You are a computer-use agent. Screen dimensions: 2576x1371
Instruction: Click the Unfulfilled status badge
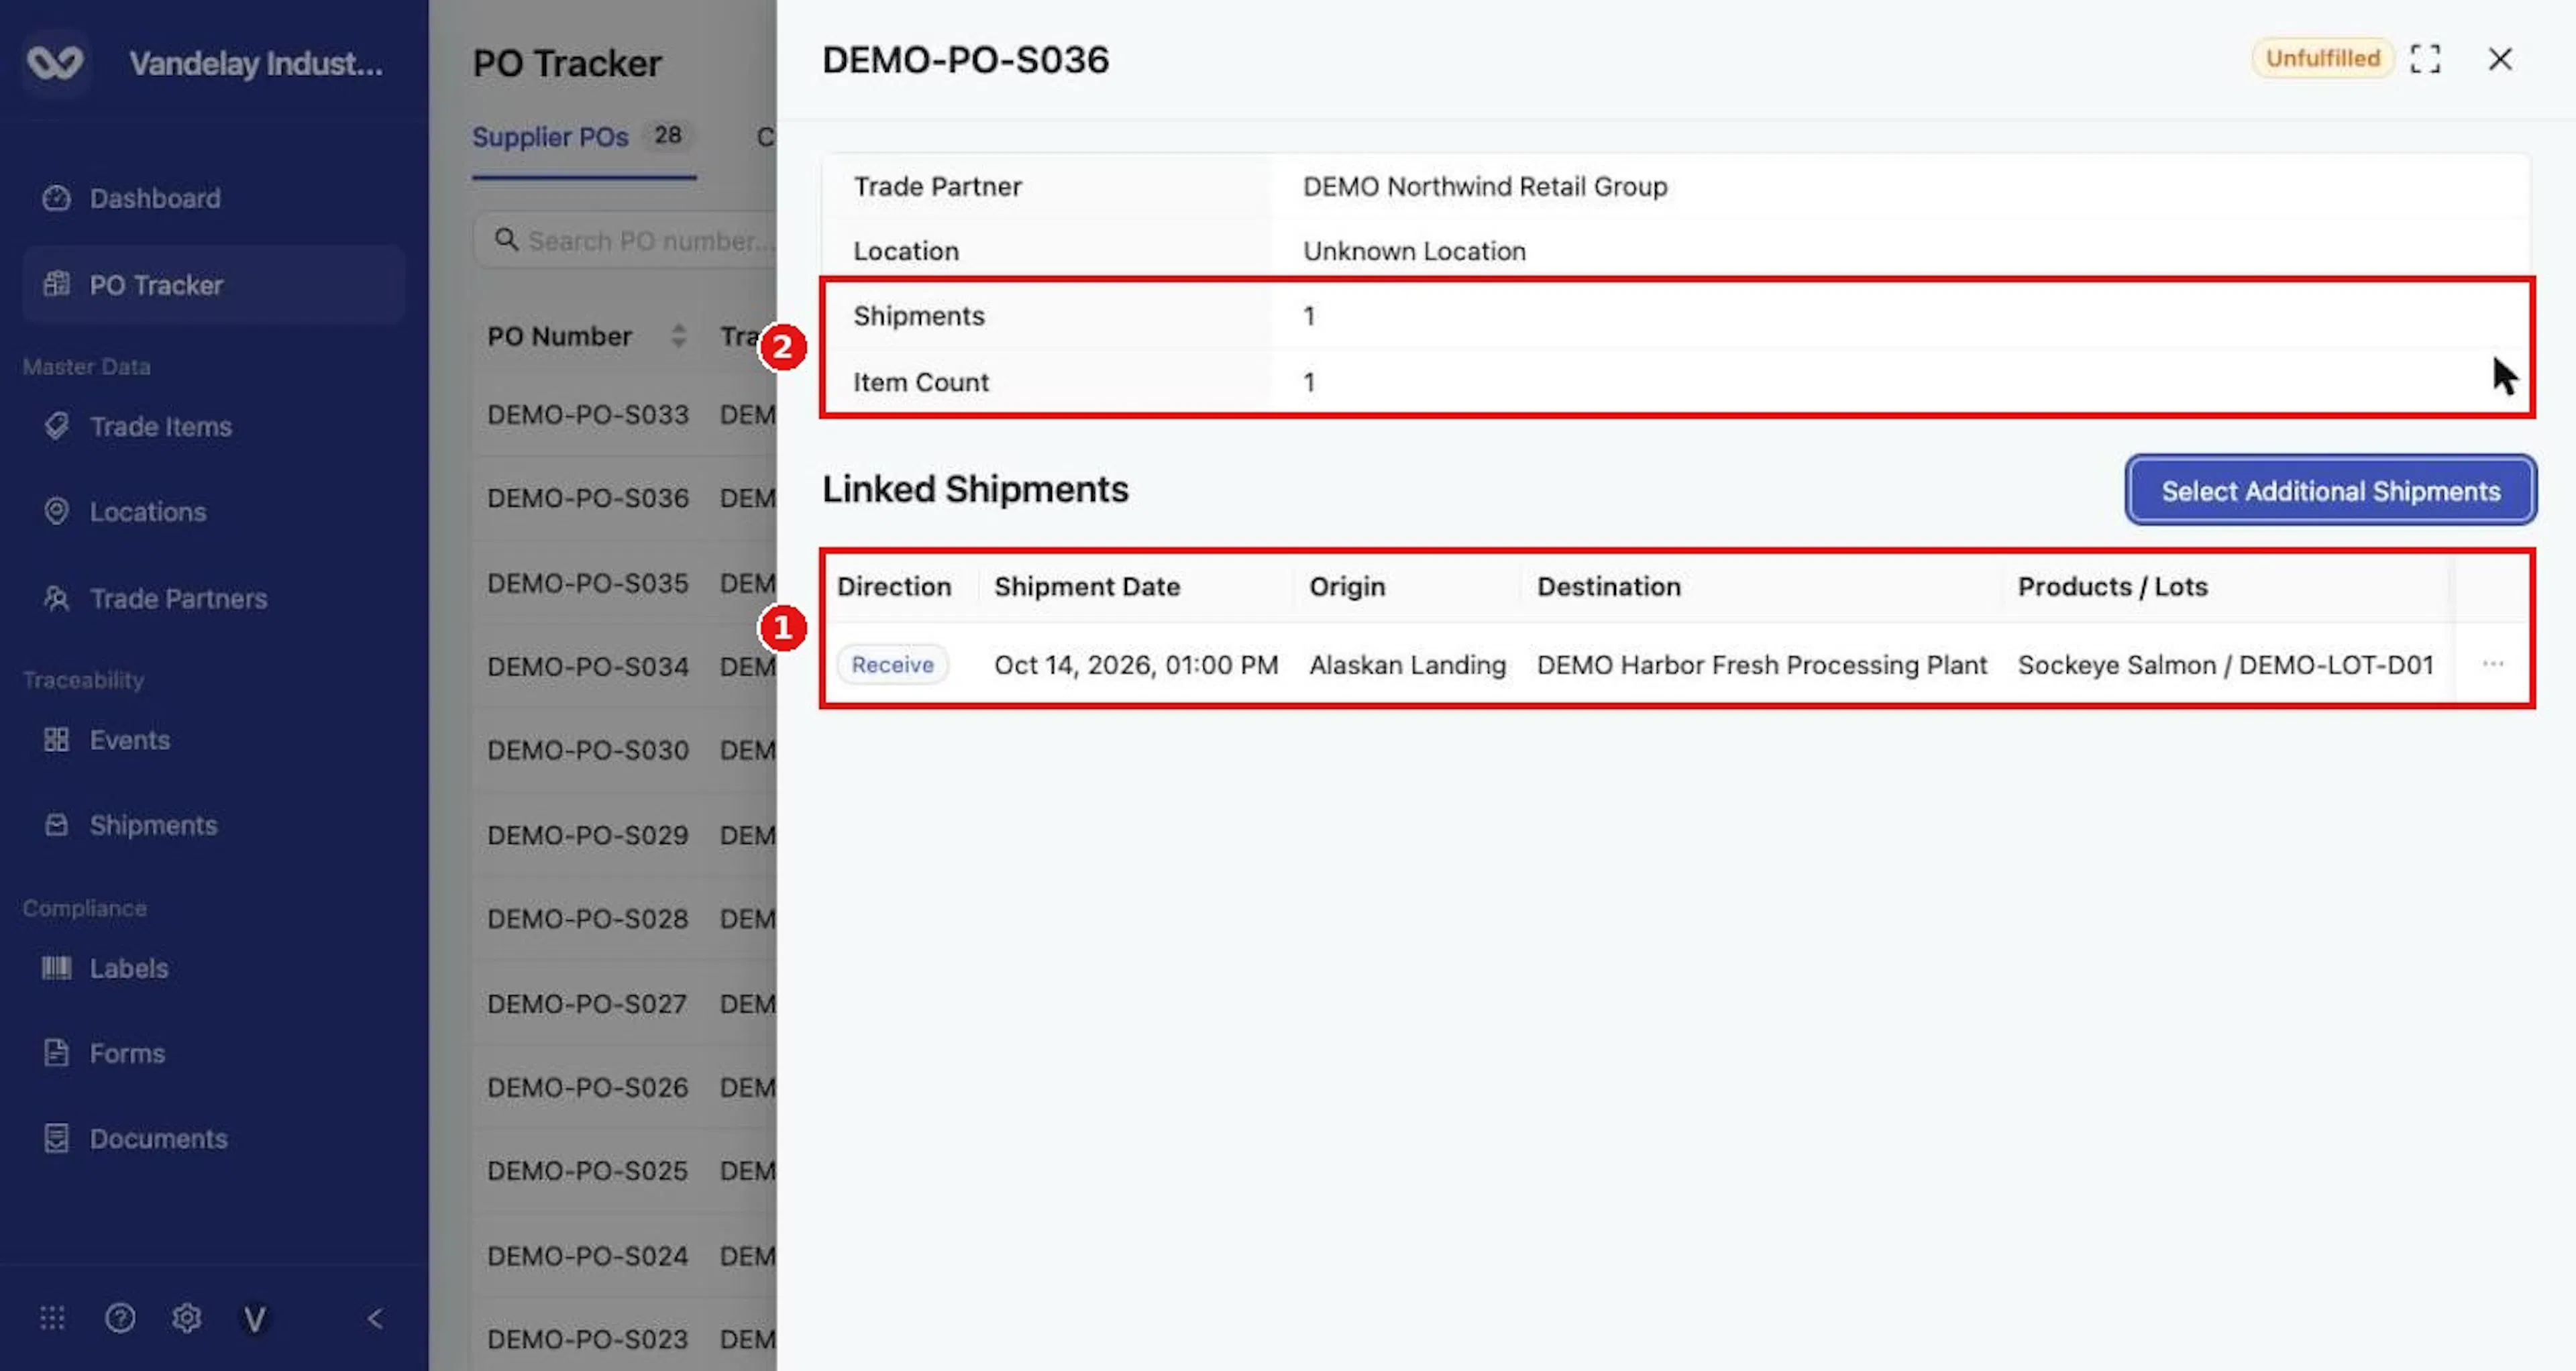point(2322,59)
